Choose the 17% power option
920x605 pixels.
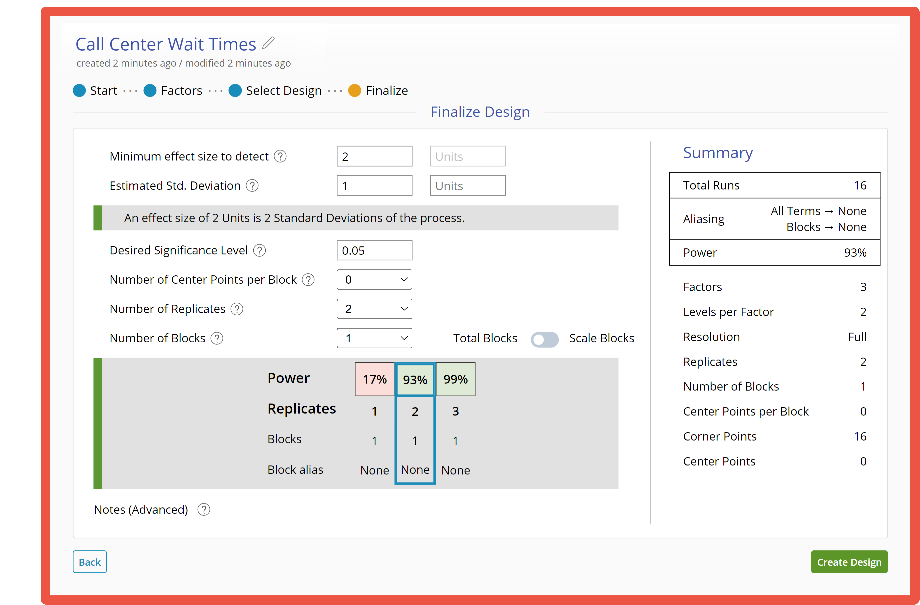click(374, 379)
